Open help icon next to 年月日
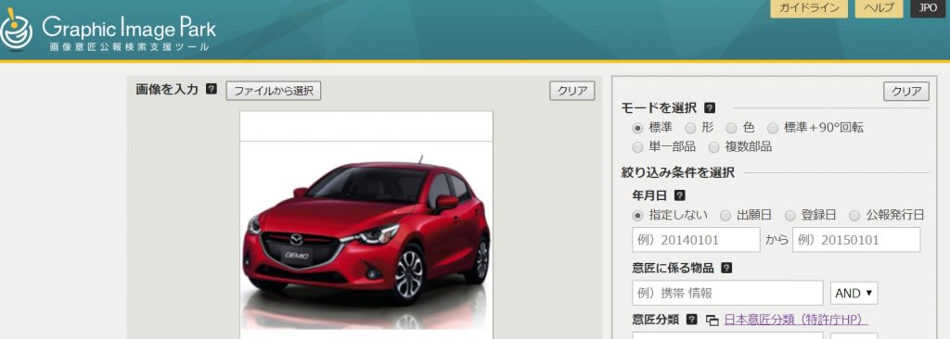Viewport: 950px width, 339px height. (x=680, y=195)
